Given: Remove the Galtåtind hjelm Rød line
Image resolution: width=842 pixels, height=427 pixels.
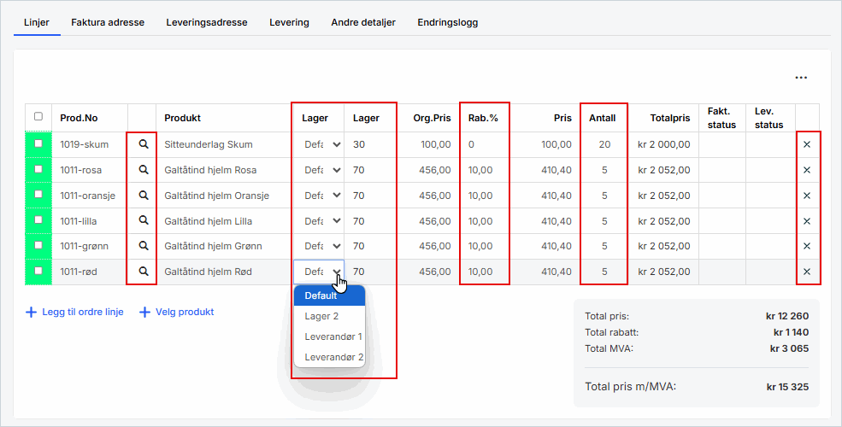Looking at the screenshot, I should coord(806,272).
